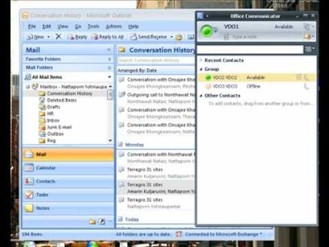
Task: Select the VDO2 VDO2 contact
Action: (x=257, y=78)
